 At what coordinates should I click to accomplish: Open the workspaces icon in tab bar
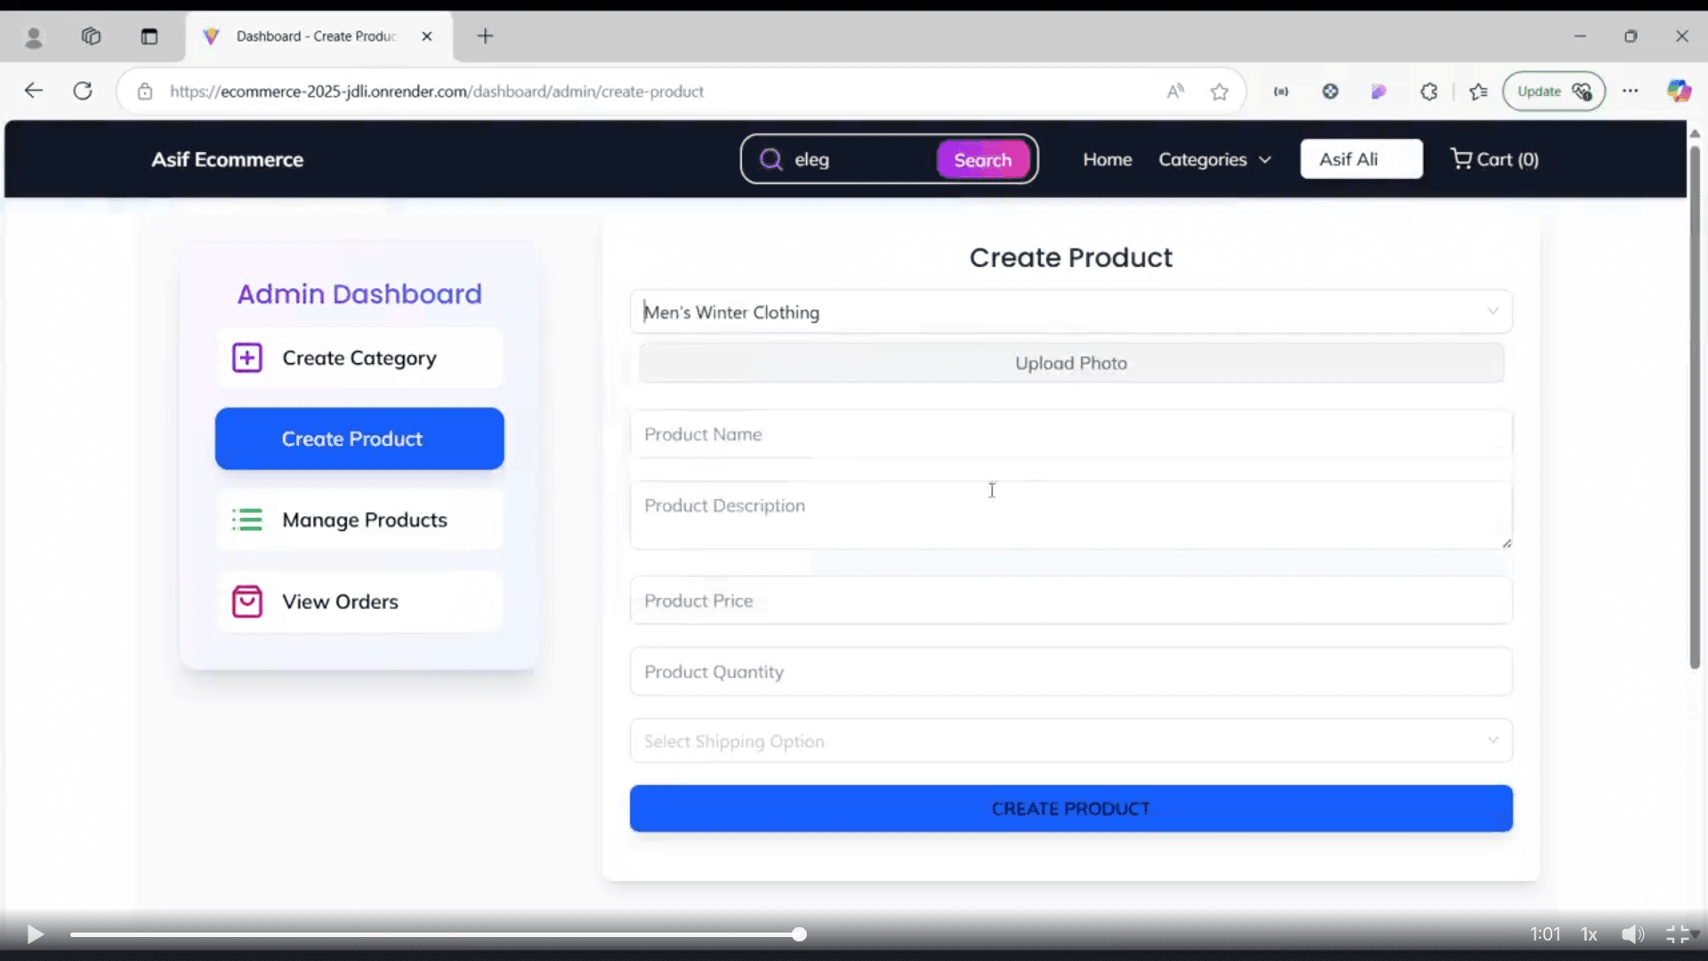(x=91, y=36)
